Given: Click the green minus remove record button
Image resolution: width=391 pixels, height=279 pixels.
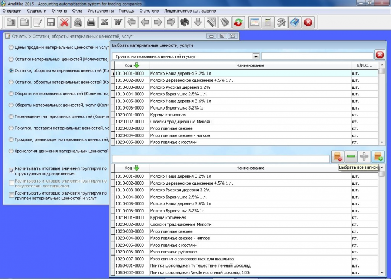Looking at the screenshot, I should coord(351,156).
